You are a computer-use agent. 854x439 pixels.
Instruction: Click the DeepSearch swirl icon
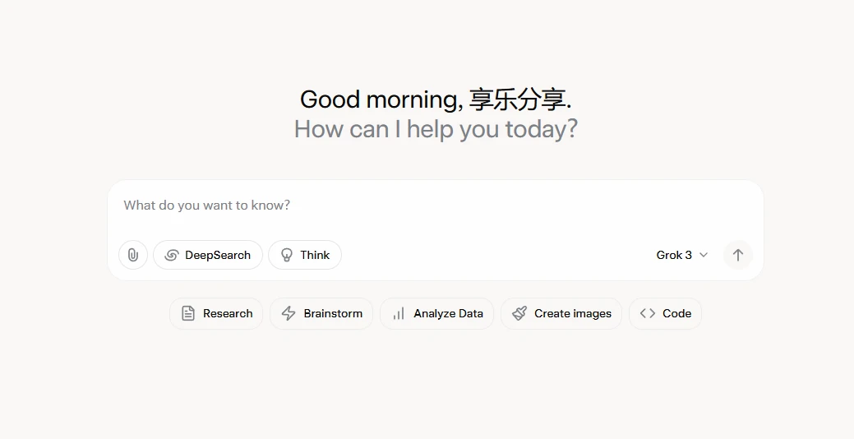coord(172,255)
